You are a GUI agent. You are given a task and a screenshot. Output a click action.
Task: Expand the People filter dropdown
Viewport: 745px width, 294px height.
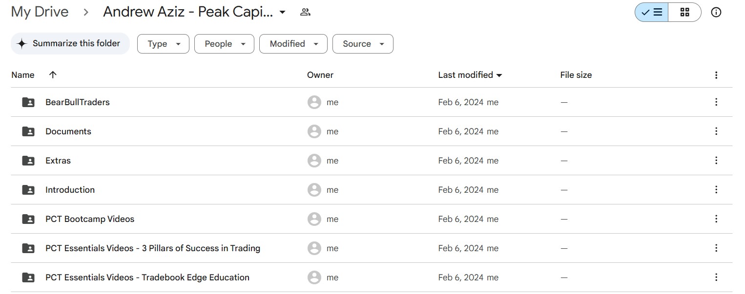(x=224, y=44)
